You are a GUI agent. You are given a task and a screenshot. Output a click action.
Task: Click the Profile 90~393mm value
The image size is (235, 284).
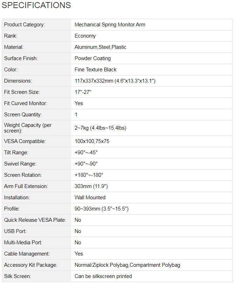102,209
